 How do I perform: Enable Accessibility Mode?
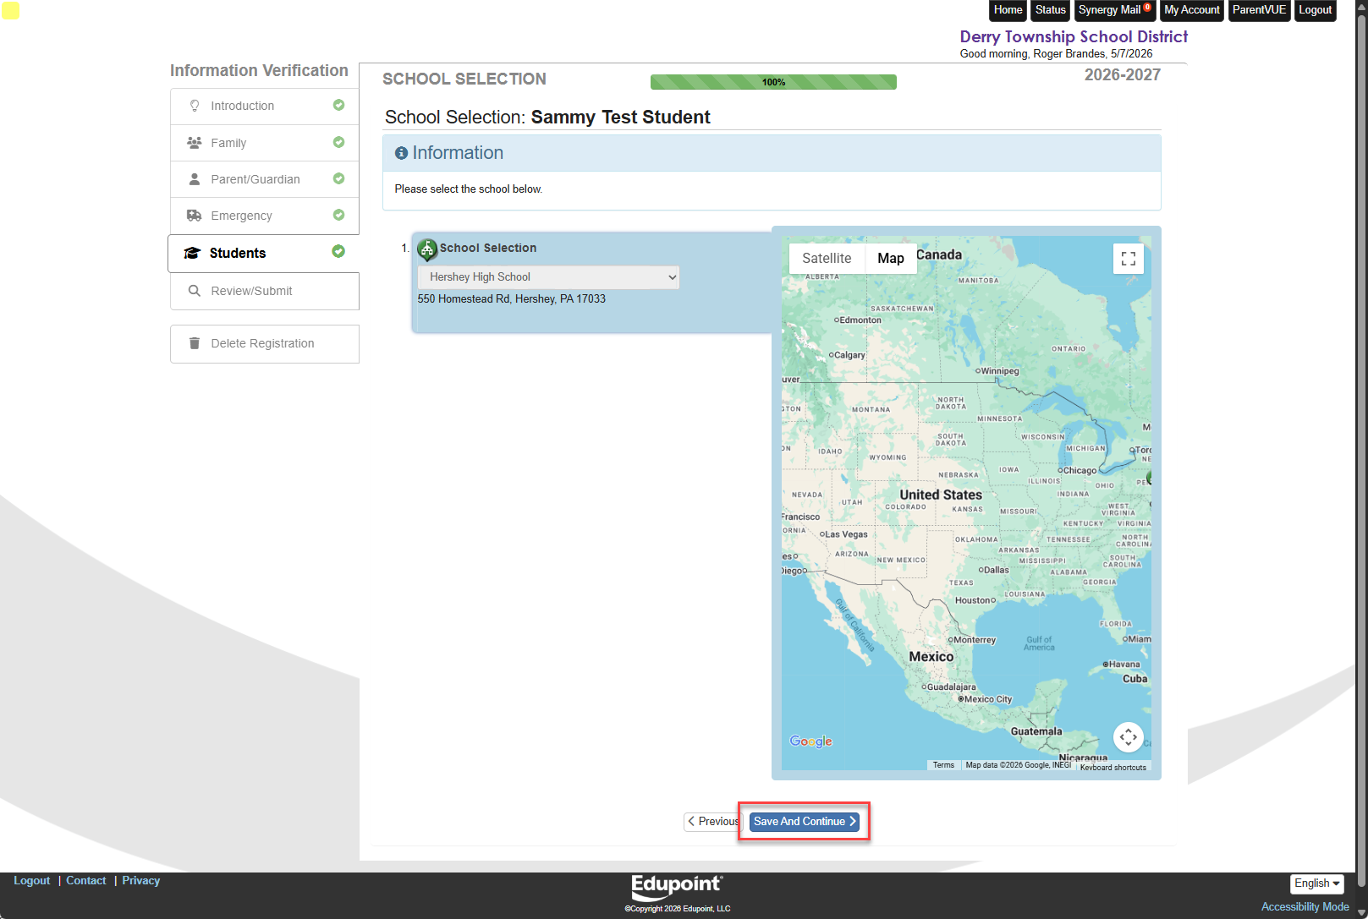coord(1305,907)
